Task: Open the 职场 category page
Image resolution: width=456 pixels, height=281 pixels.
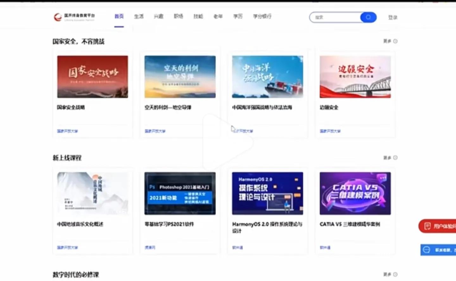Action: coord(178,17)
